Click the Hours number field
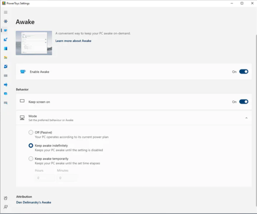Image resolution: width=257 pixels, height=214 pixels. pyautogui.click(x=45, y=178)
